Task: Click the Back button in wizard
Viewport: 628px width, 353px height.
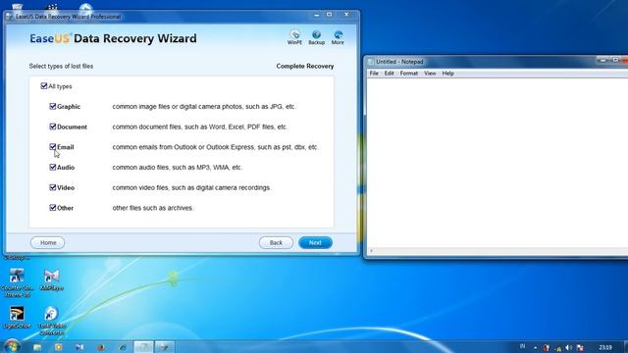Action: click(276, 242)
